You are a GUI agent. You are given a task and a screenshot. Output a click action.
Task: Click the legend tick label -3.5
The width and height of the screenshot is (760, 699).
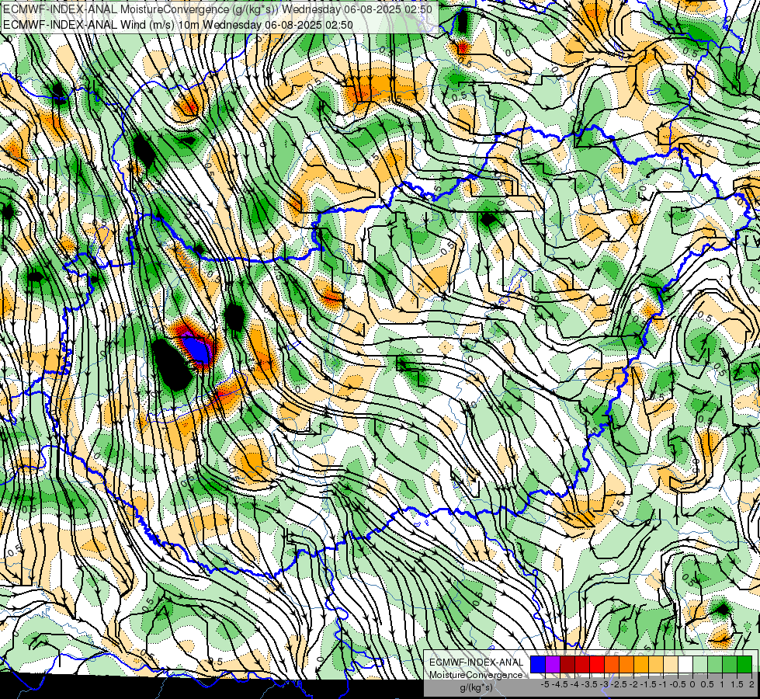coord(589,684)
